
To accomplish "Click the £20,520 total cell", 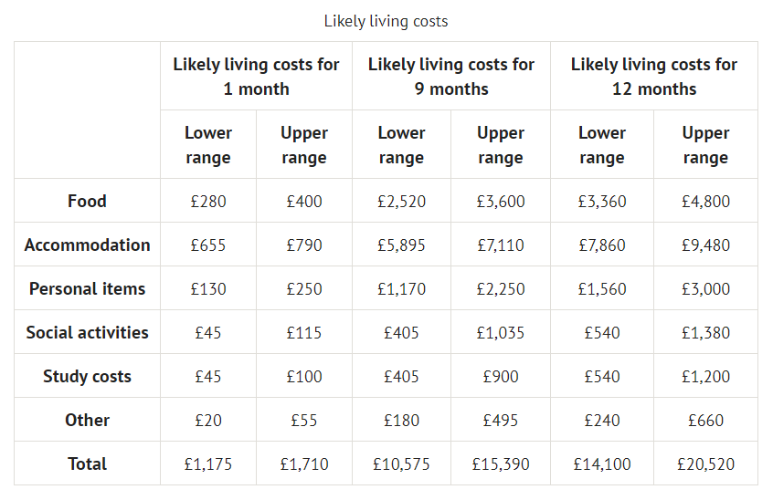I will point(705,464).
